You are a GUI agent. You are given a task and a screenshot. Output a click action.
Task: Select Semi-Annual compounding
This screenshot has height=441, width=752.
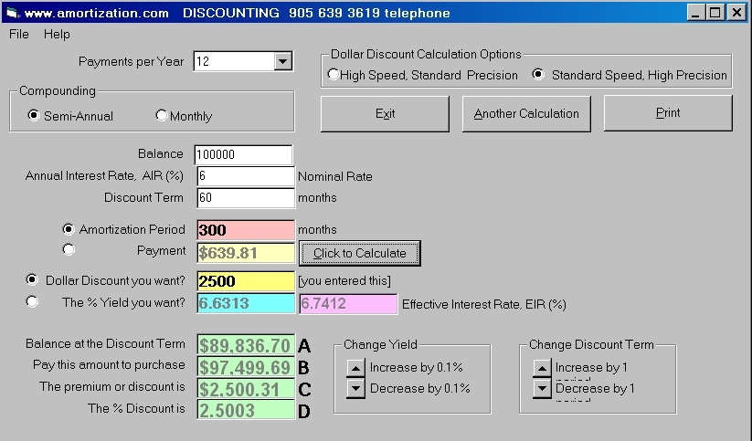pos(34,116)
